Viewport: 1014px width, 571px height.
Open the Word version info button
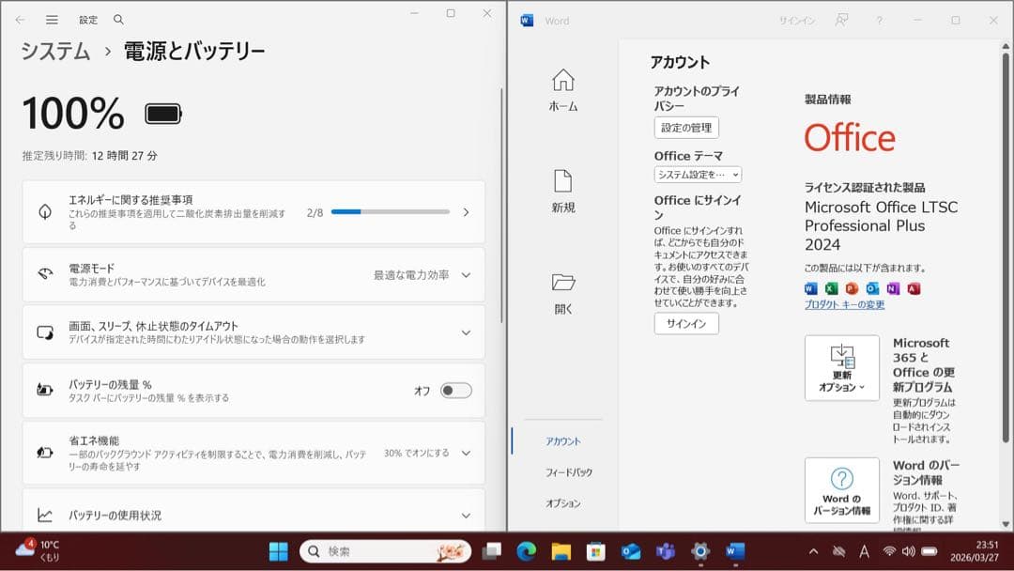(841, 490)
